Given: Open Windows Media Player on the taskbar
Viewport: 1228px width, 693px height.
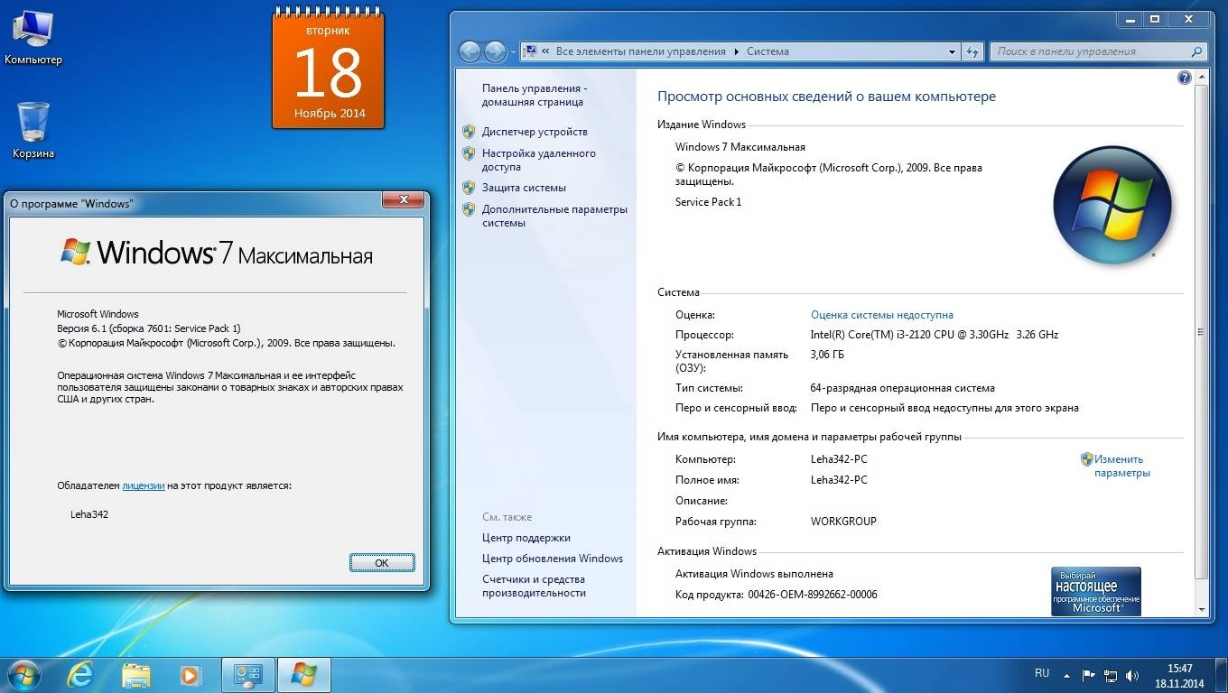Looking at the screenshot, I should tap(190, 675).
